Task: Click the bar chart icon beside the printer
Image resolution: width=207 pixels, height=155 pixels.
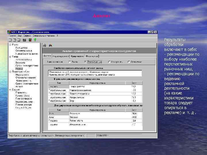Action: pos(50,45)
